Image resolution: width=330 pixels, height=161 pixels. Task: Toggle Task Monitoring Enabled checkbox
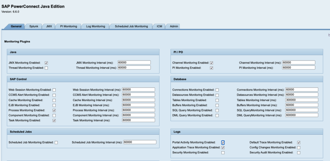pos(54,120)
